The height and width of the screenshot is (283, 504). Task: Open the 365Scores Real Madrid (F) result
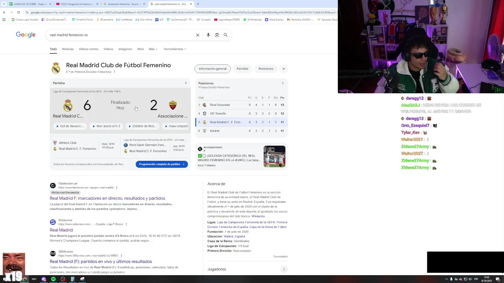[x=101, y=261]
